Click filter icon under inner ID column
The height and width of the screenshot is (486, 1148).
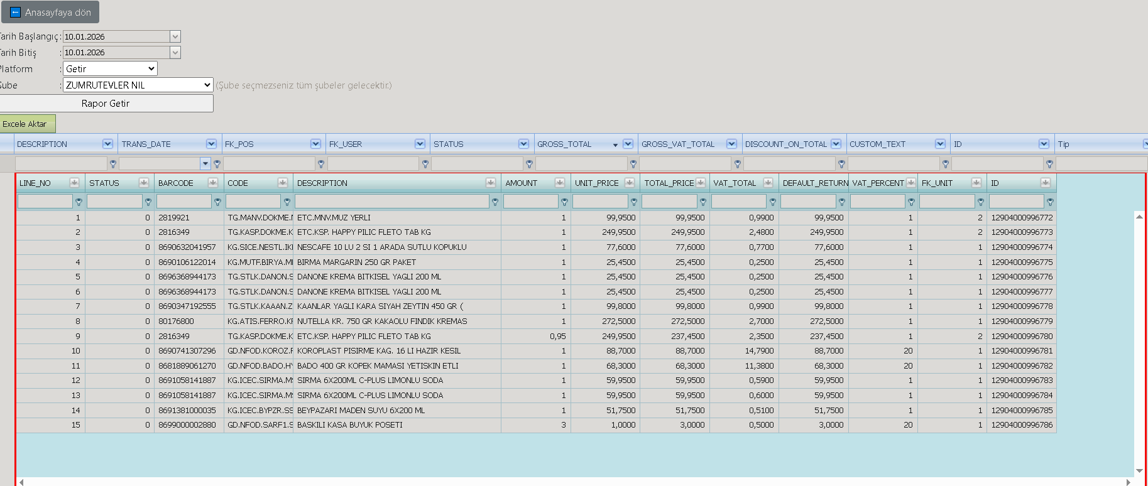point(1050,202)
